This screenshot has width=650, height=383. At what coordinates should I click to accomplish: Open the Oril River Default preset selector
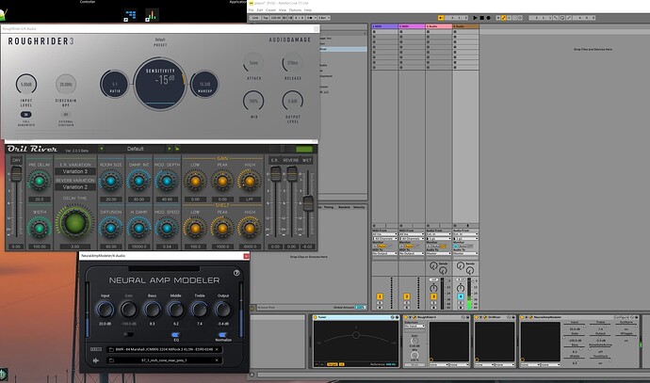(x=135, y=149)
